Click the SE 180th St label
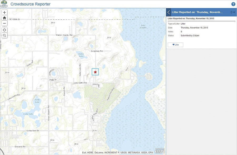The height and width of the screenshot is (155, 237). [14, 19]
